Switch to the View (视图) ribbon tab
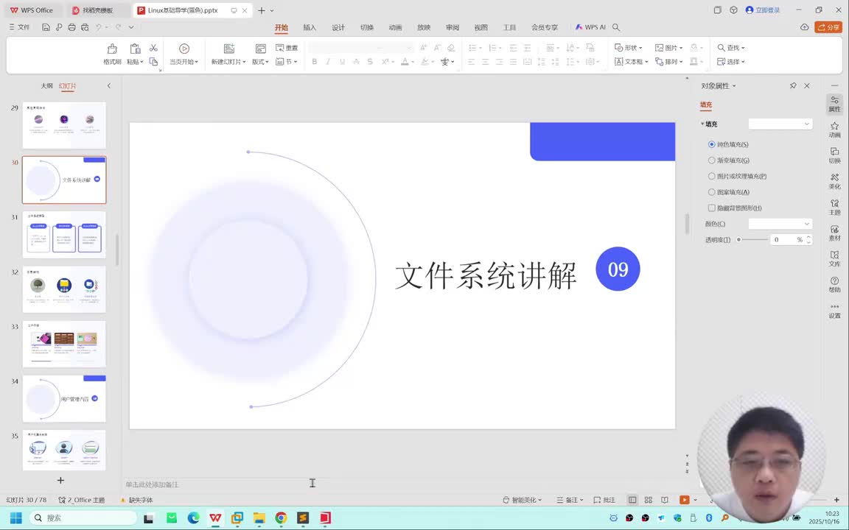Image resolution: width=849 pixels, height=530 pixels. tap(481, 27)
